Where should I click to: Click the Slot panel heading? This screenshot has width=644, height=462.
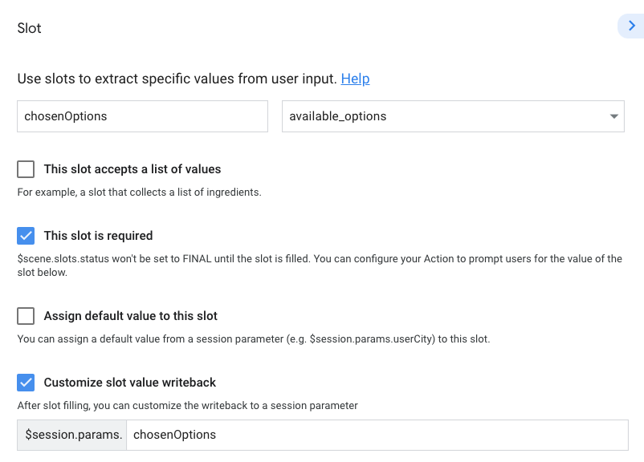click(x=29, y=28)
